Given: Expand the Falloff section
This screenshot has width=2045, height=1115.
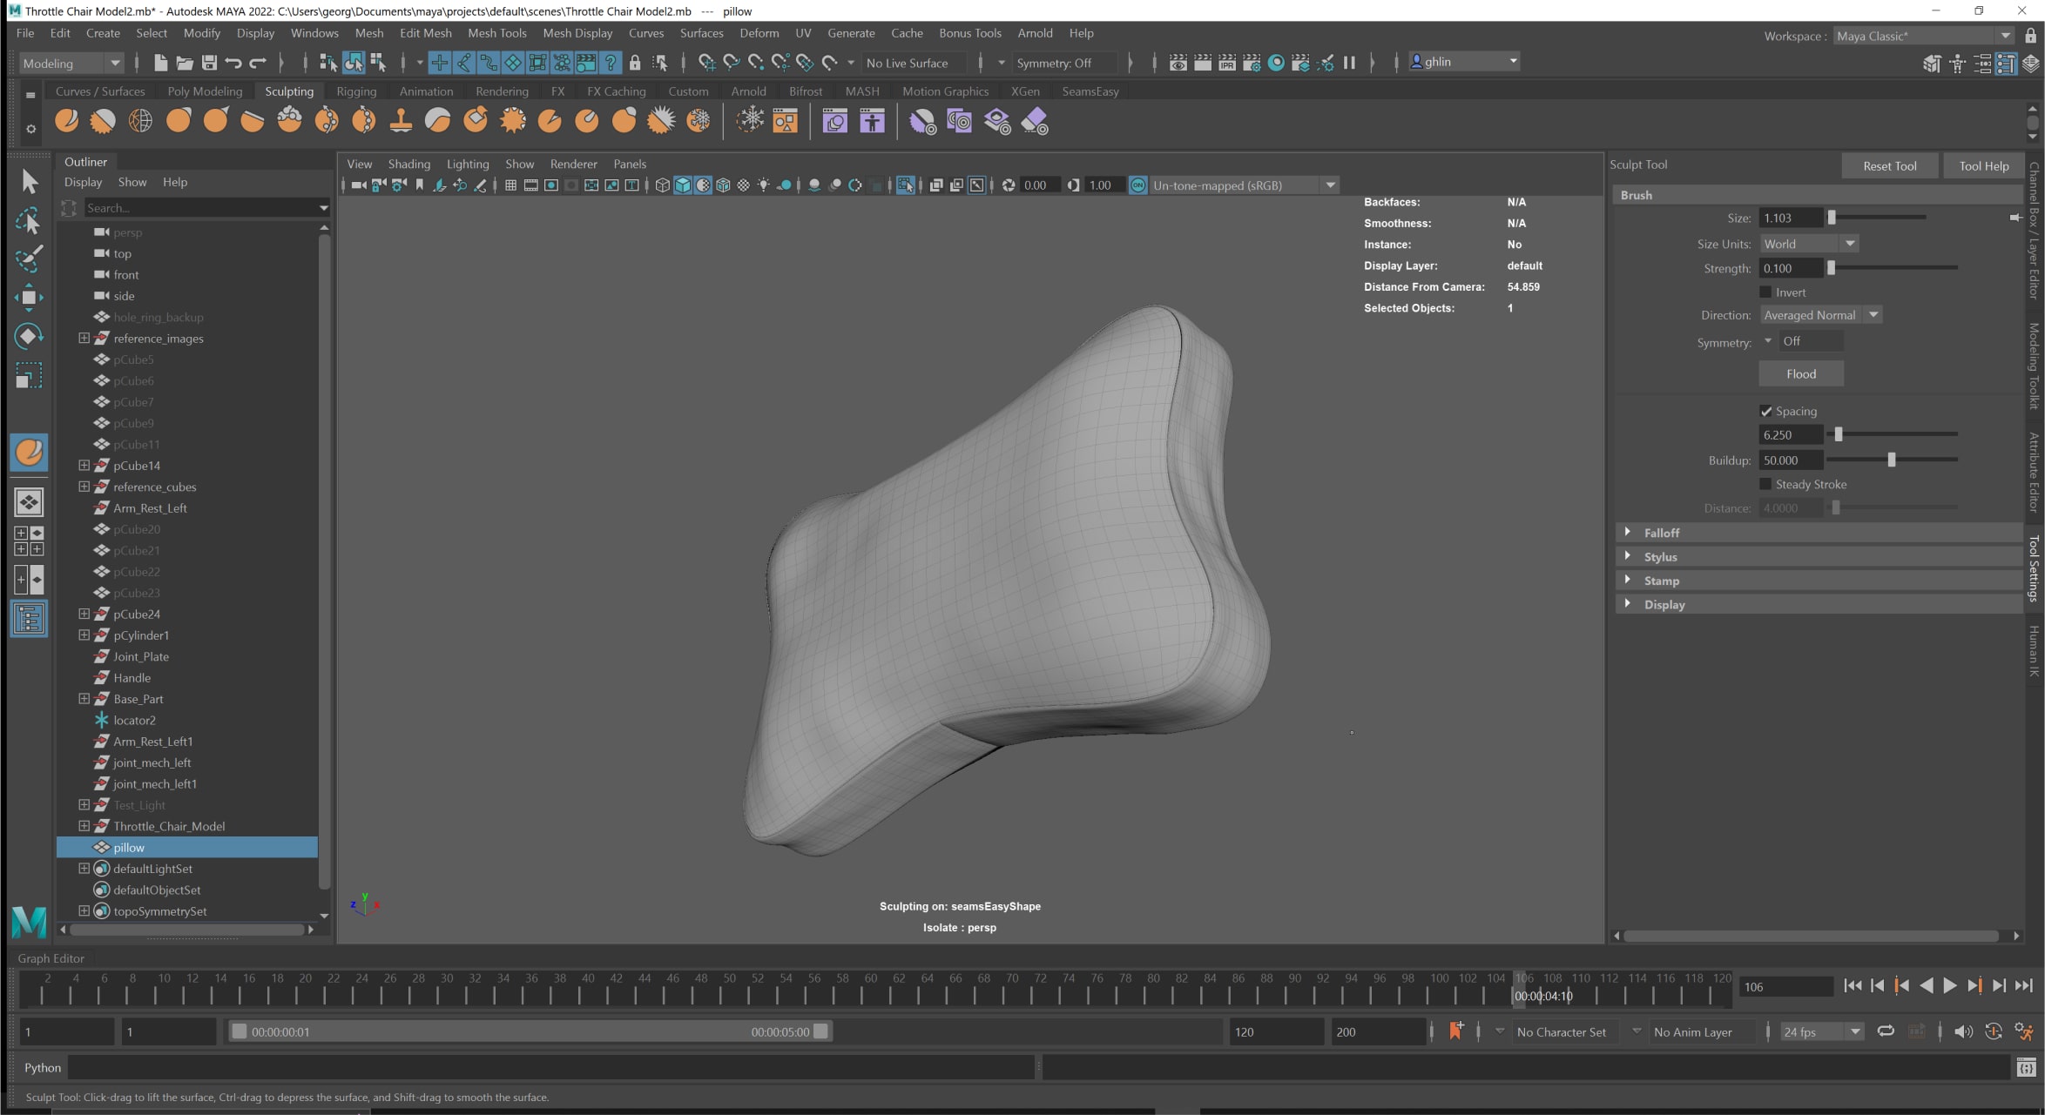Looking at the screenshot, I should (x=1627, y=532).
